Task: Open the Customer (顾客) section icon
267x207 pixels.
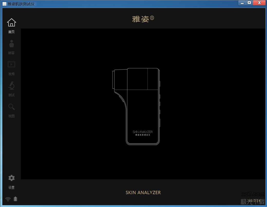Action: 11,44
